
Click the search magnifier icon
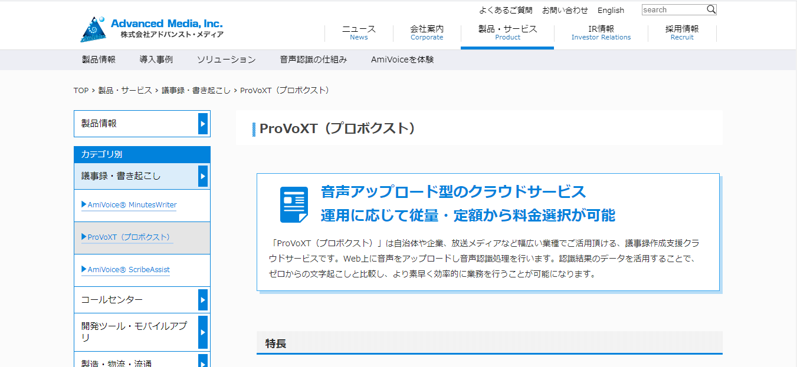tap(711, 9)
